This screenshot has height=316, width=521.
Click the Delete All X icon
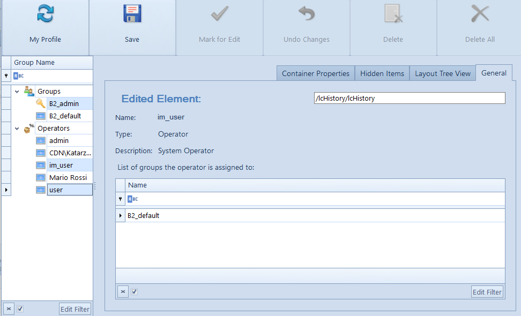coord(480,14)
